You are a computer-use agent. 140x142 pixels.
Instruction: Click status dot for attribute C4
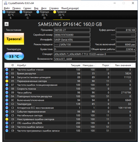7,112
